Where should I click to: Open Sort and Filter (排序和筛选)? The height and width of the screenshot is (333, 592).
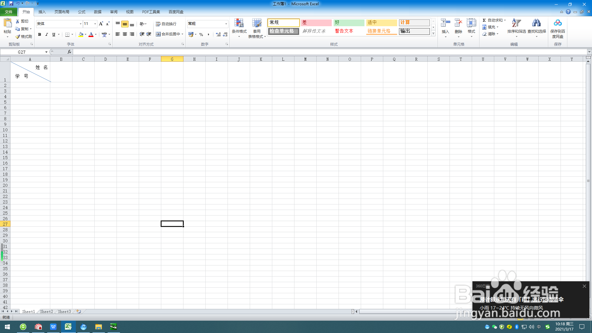pos(516,28)
